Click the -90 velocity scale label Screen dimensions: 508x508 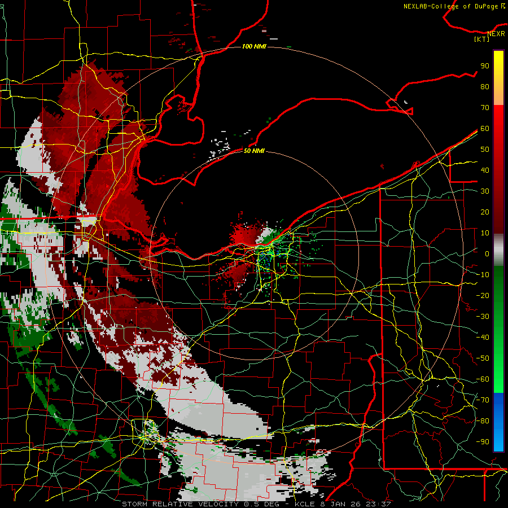click(x=483, y=442)
